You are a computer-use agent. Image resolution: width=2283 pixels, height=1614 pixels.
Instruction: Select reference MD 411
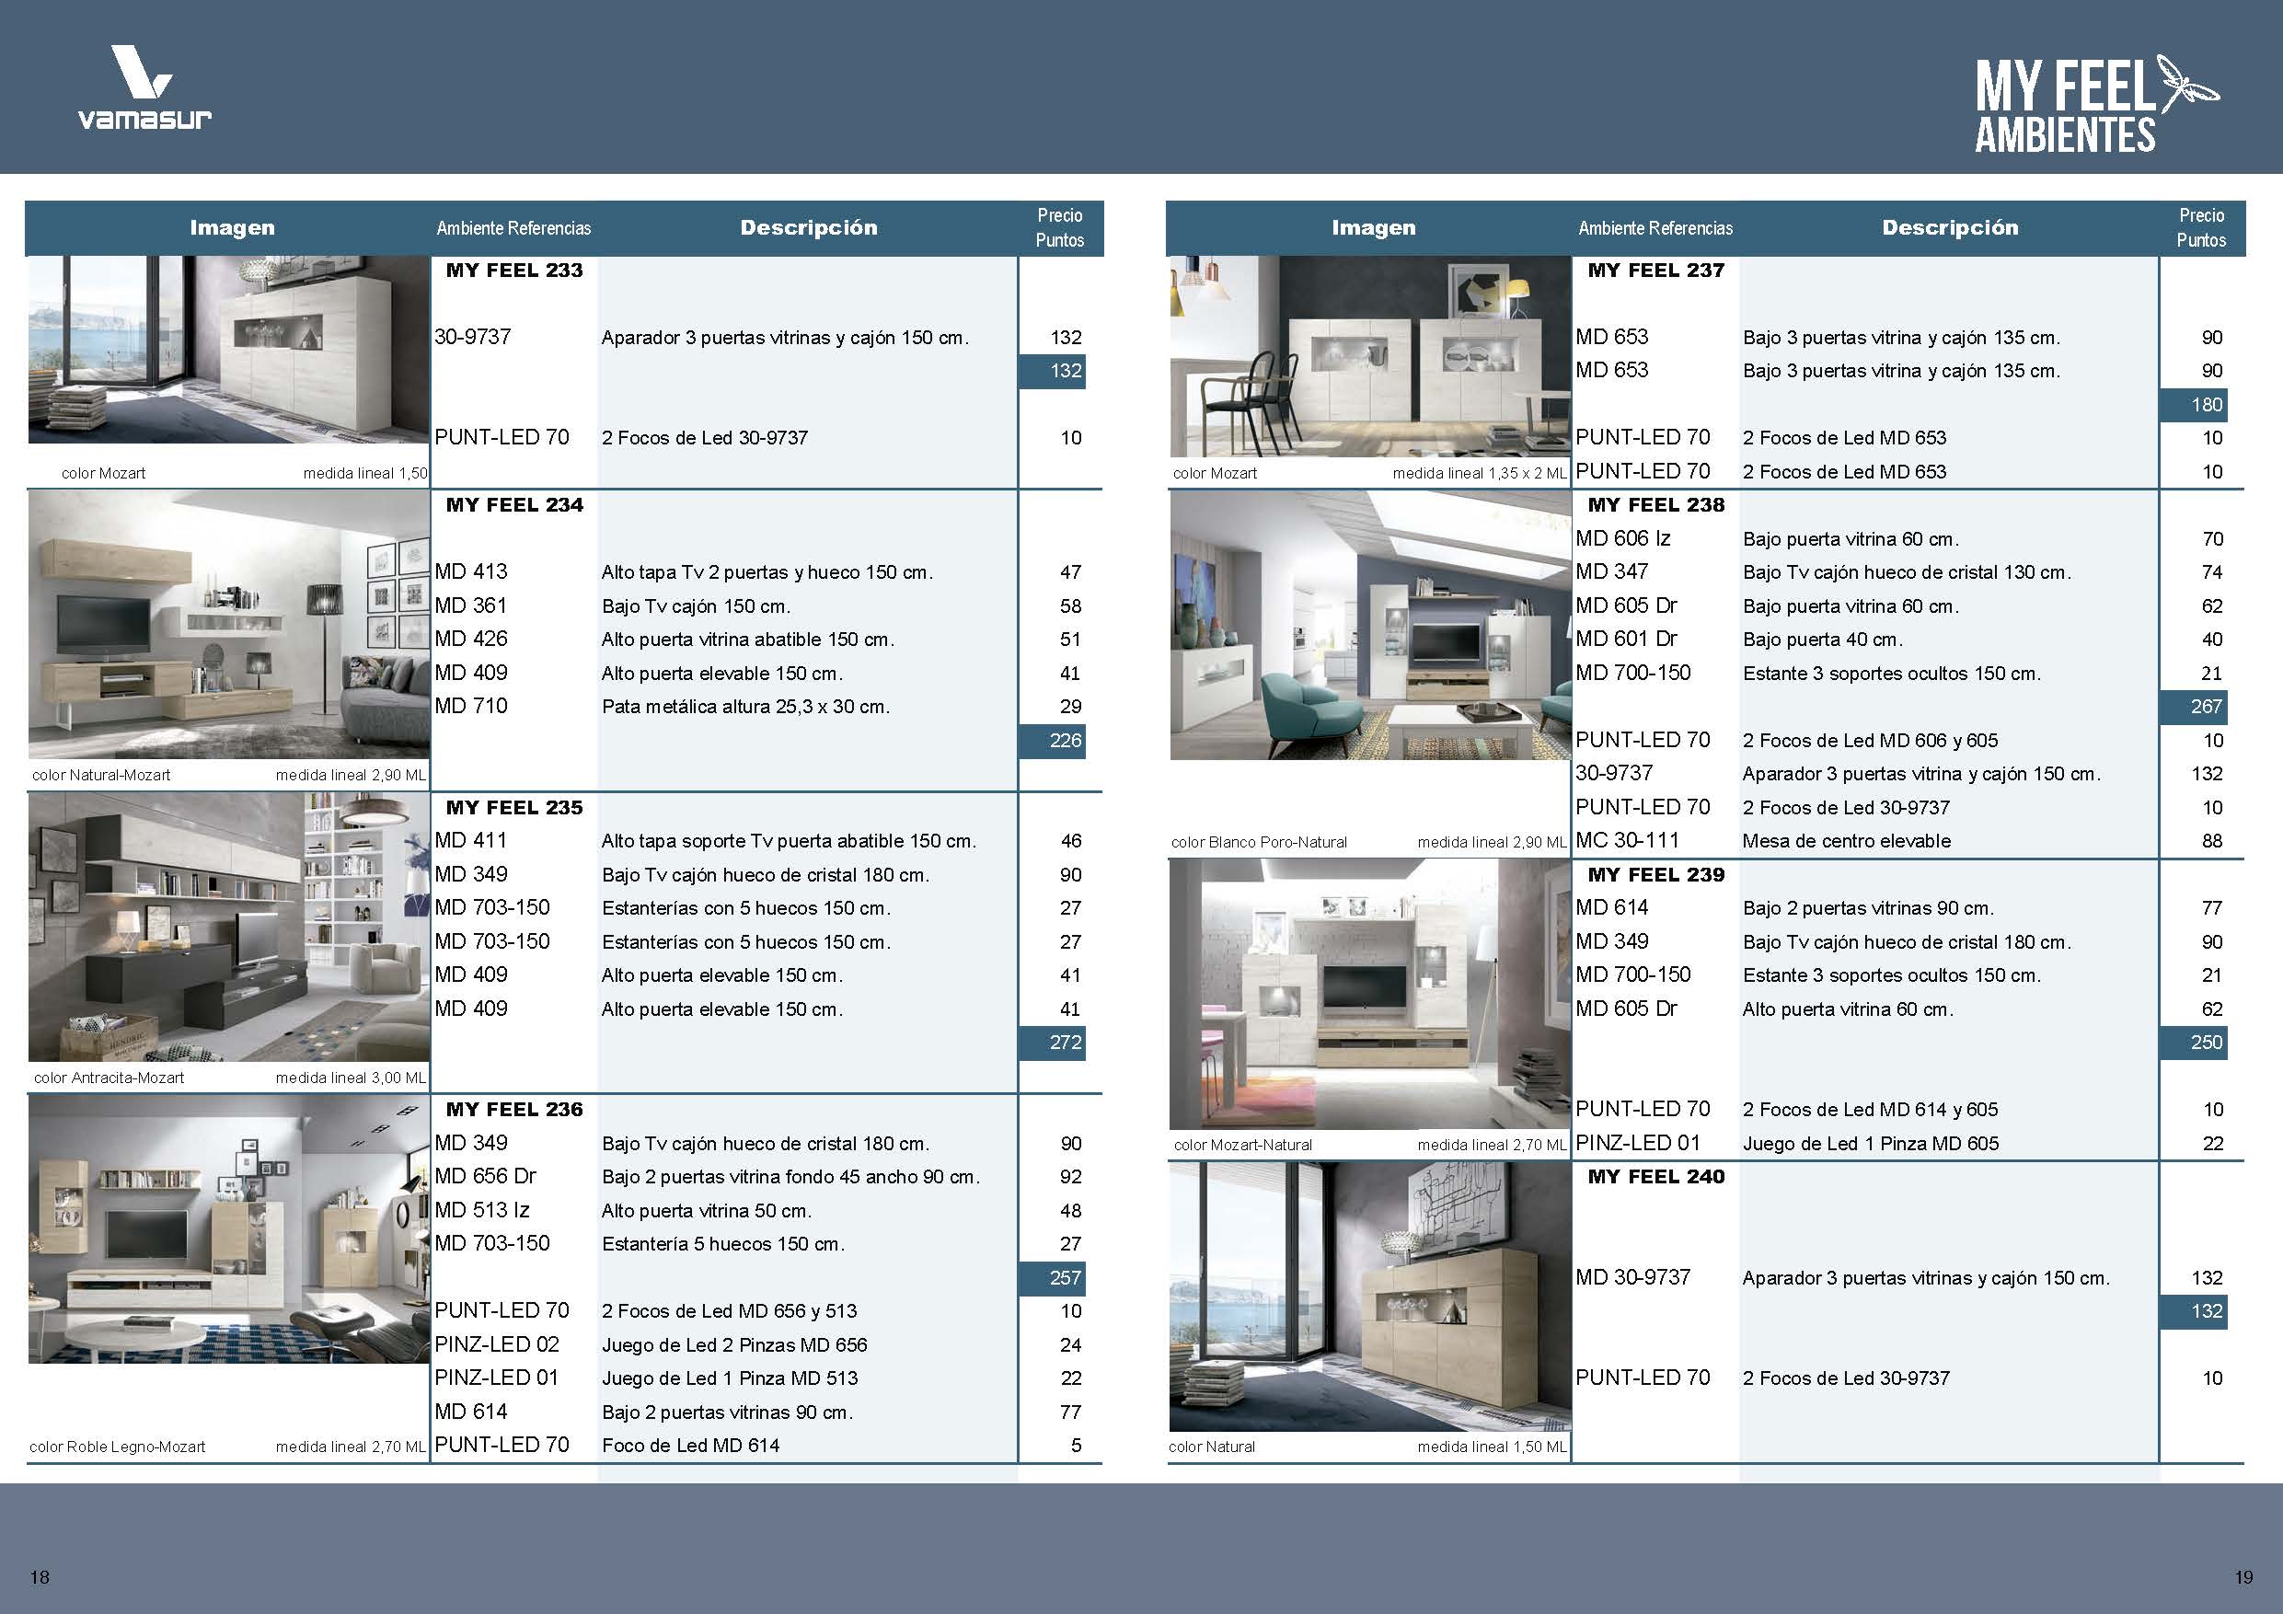point(471,840)
